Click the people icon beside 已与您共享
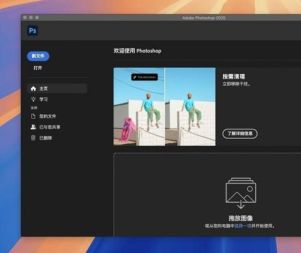301x253 pixels. [x=33, y=127]
